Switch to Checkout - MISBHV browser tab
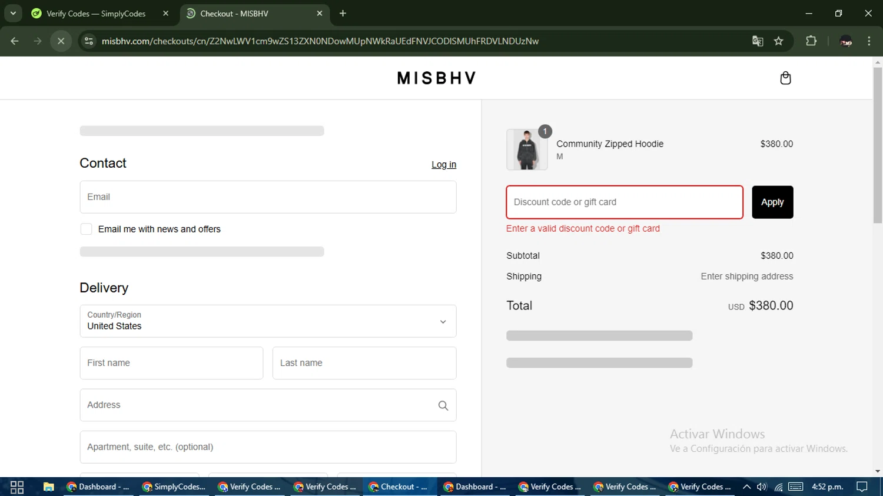 [253, 14]
